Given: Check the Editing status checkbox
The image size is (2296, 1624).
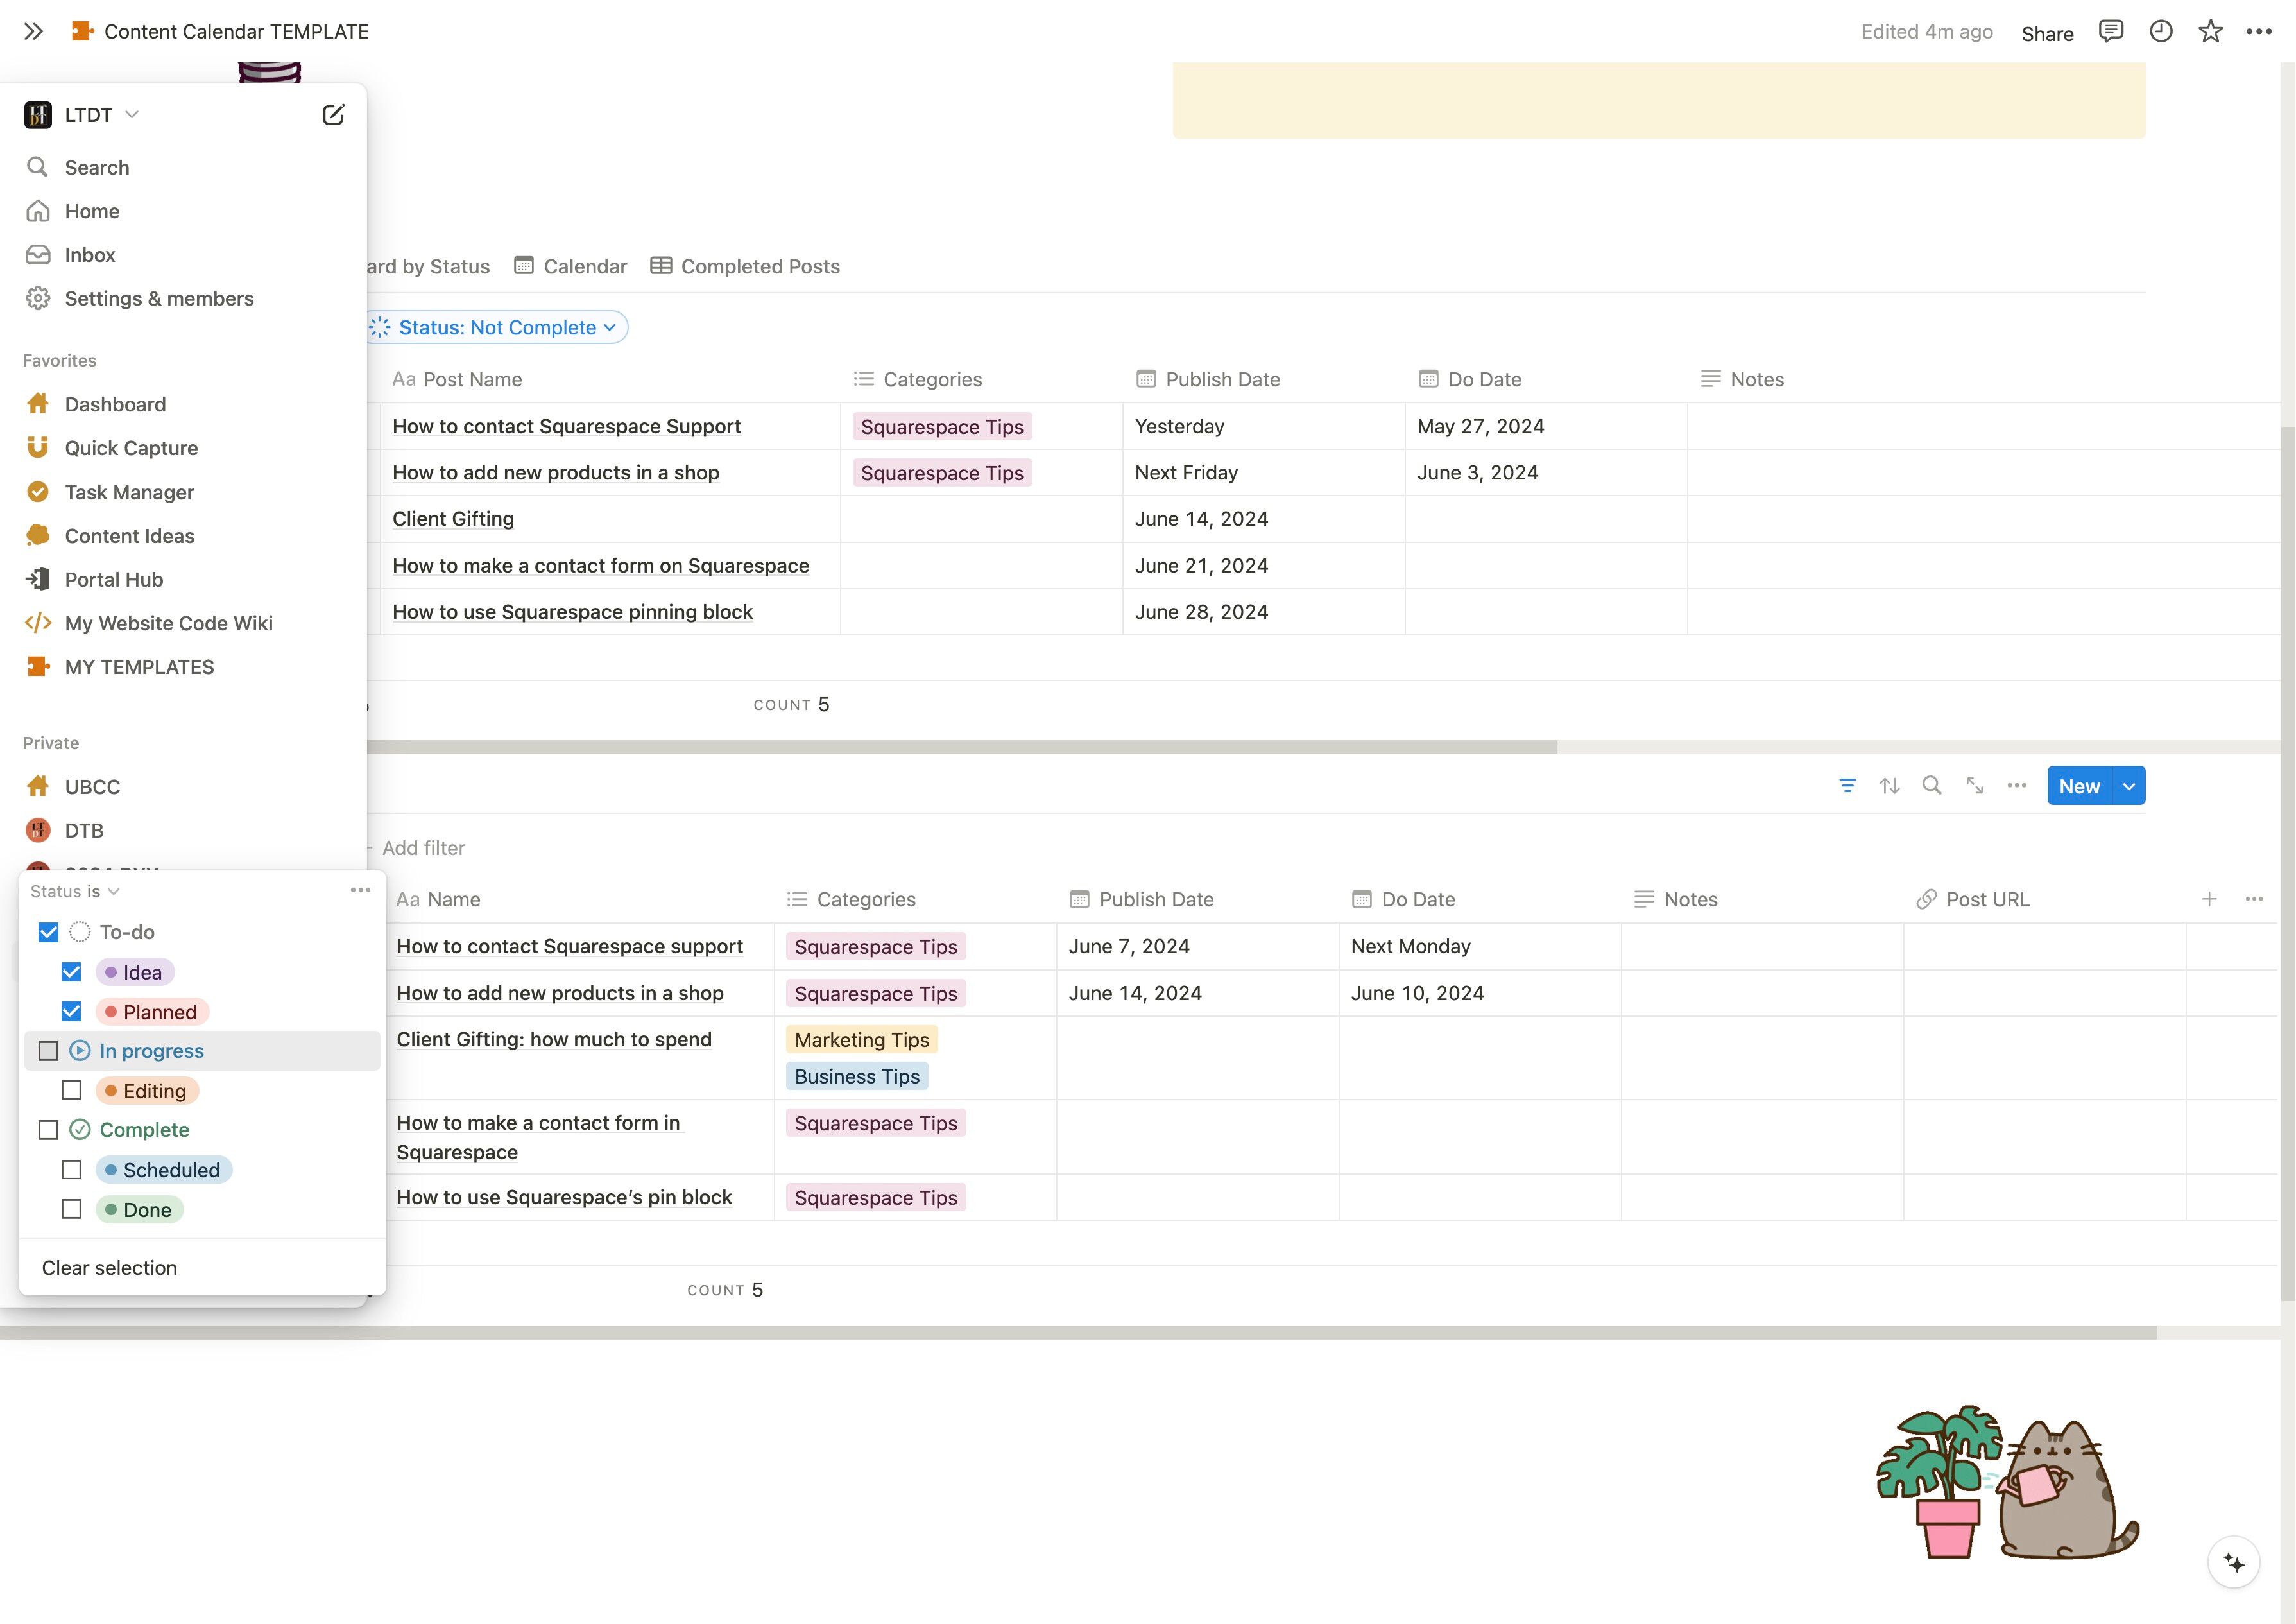Looking at the screenshot, I should coord(71,1091).
